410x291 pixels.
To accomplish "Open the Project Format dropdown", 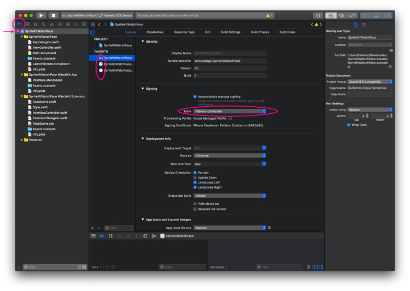I will (370, 82).
